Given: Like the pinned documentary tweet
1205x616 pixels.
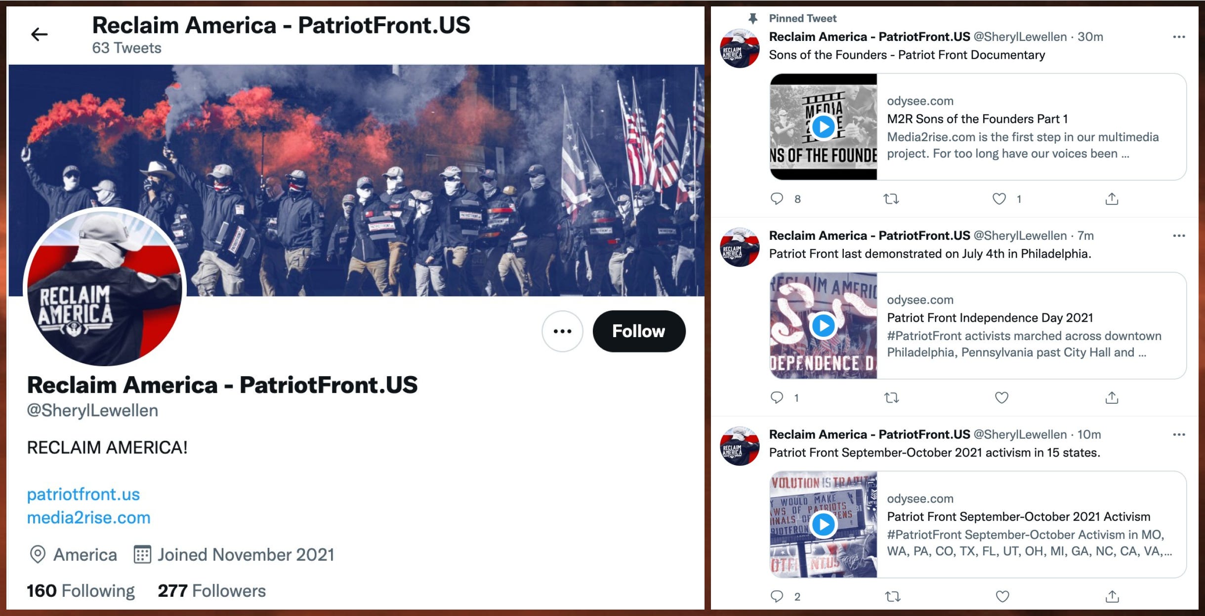Looking at the screenshot, I should tap(999, 199).
